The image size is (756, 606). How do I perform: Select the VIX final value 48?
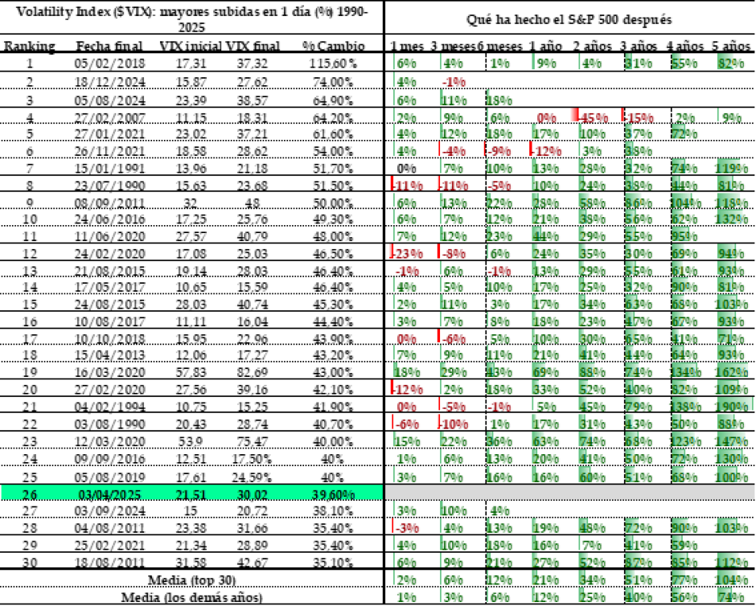point(253,203)
